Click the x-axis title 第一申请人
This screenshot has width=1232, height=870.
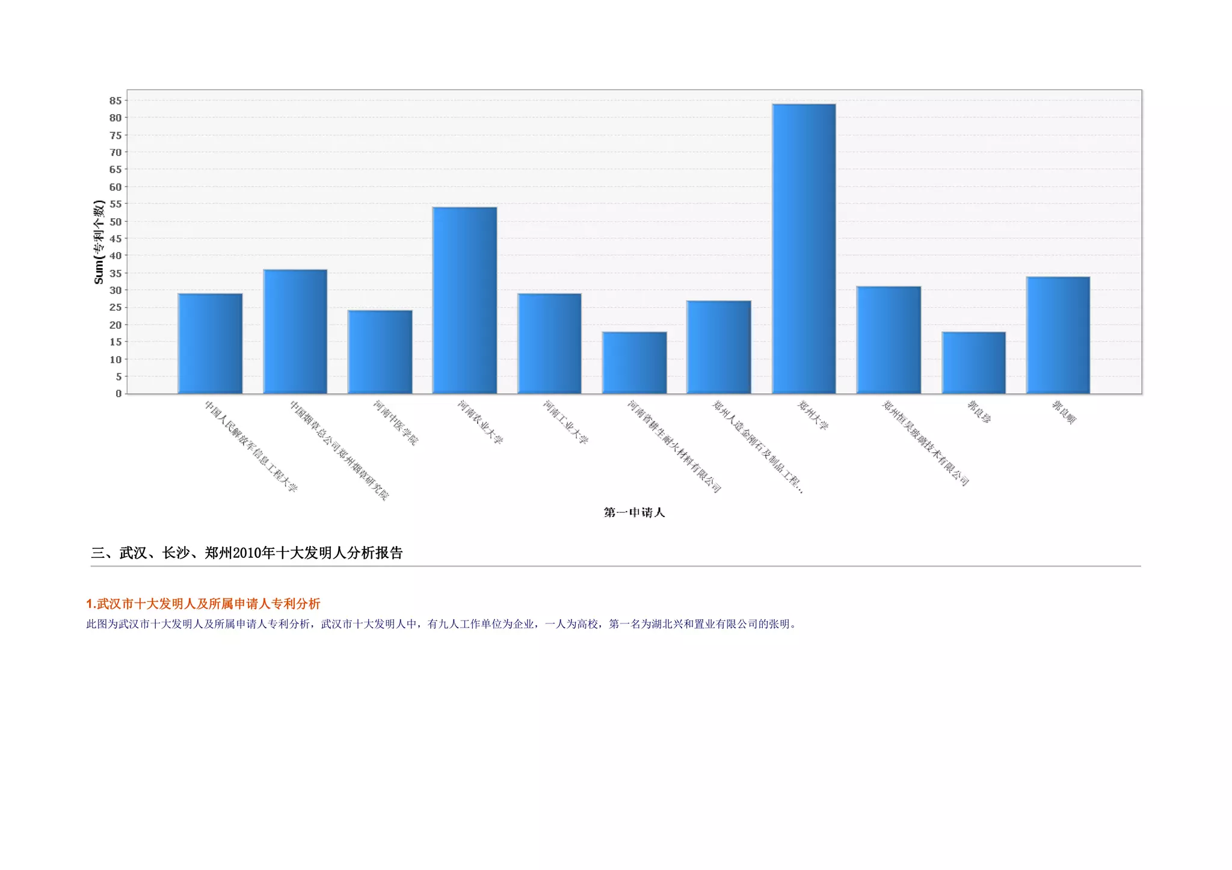pos(634,512)
